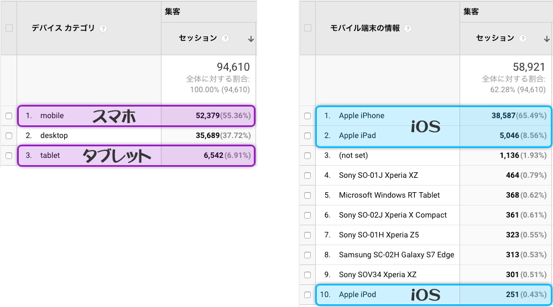The image size is (553, 307).
Task: Check the Microsoft Windows RT Tablet checkbox
Action: tap(307, 195)
